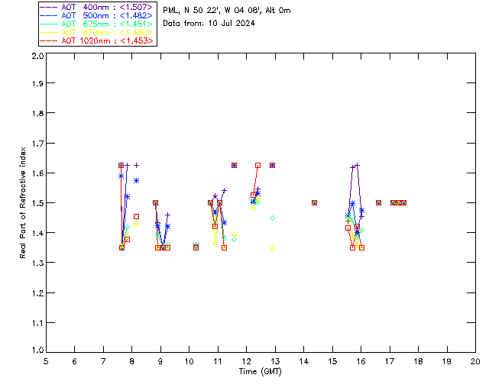Click the y-axis tick label 2.0
489x391 pixels.
coord(37,56)
